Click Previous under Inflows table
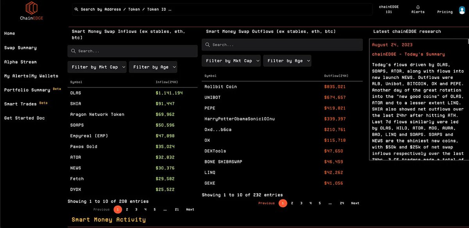 click(101, 210)
